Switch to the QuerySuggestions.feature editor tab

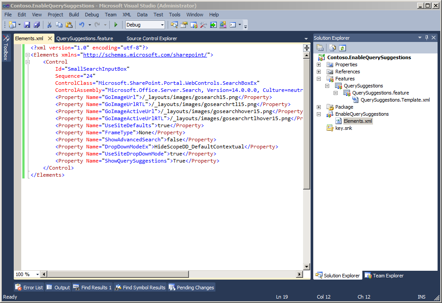click(85, 38)
